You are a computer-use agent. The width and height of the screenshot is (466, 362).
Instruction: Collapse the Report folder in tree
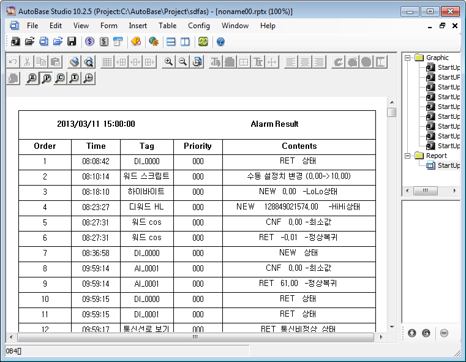[x=407, y=156]
